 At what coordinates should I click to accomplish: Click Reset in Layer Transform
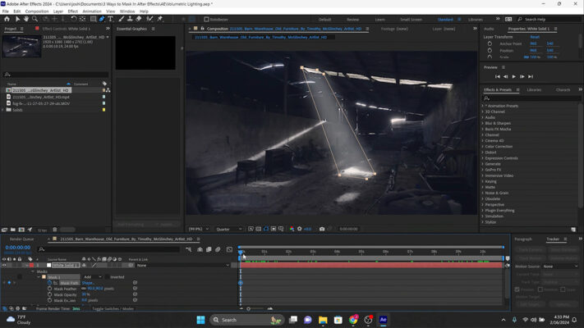click(535, 37)
